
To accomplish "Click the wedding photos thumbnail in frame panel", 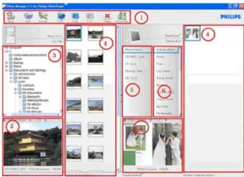I will (193, 33).
